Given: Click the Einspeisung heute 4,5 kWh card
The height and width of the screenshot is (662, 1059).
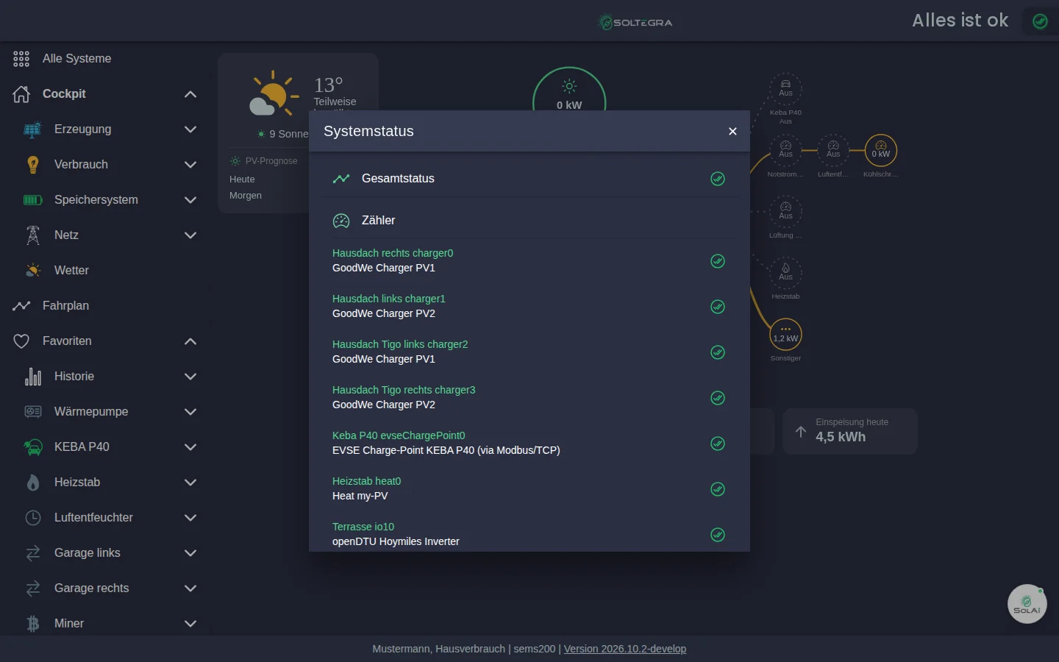Looking at the screenshot, I should [850, 431].
